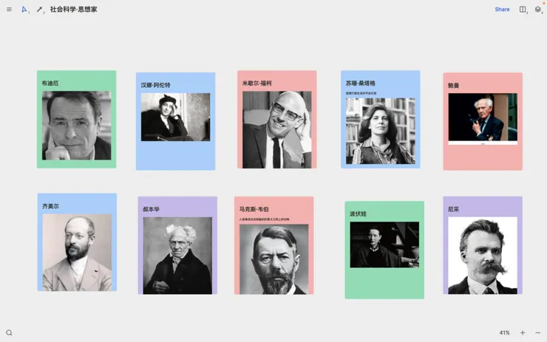Screen dimensions: 547x342
Task: Select the pink 鲍曼 card background
Action: (x=483, y=157)
